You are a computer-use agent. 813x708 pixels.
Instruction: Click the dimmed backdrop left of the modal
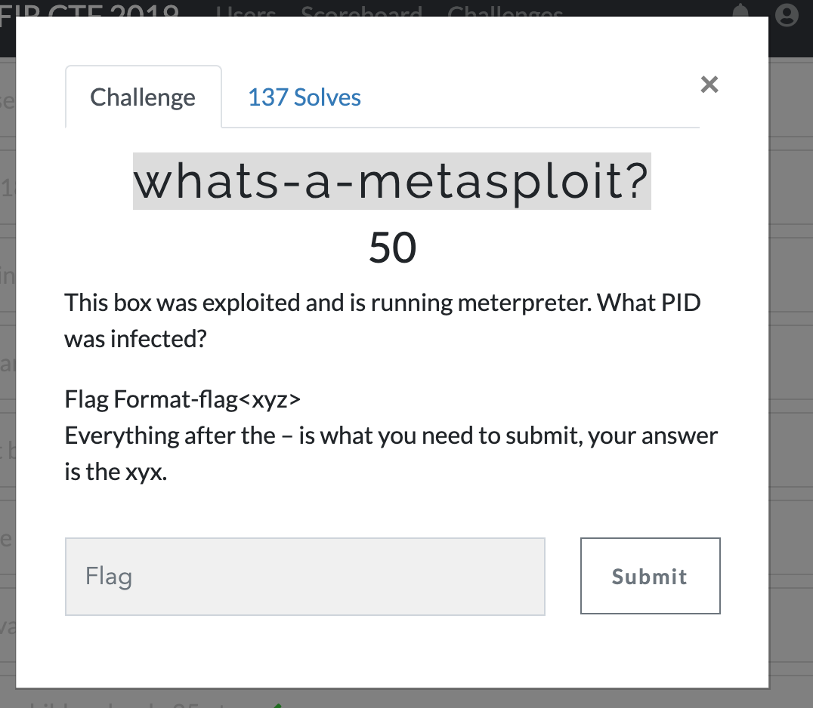(x=8, y=362)
